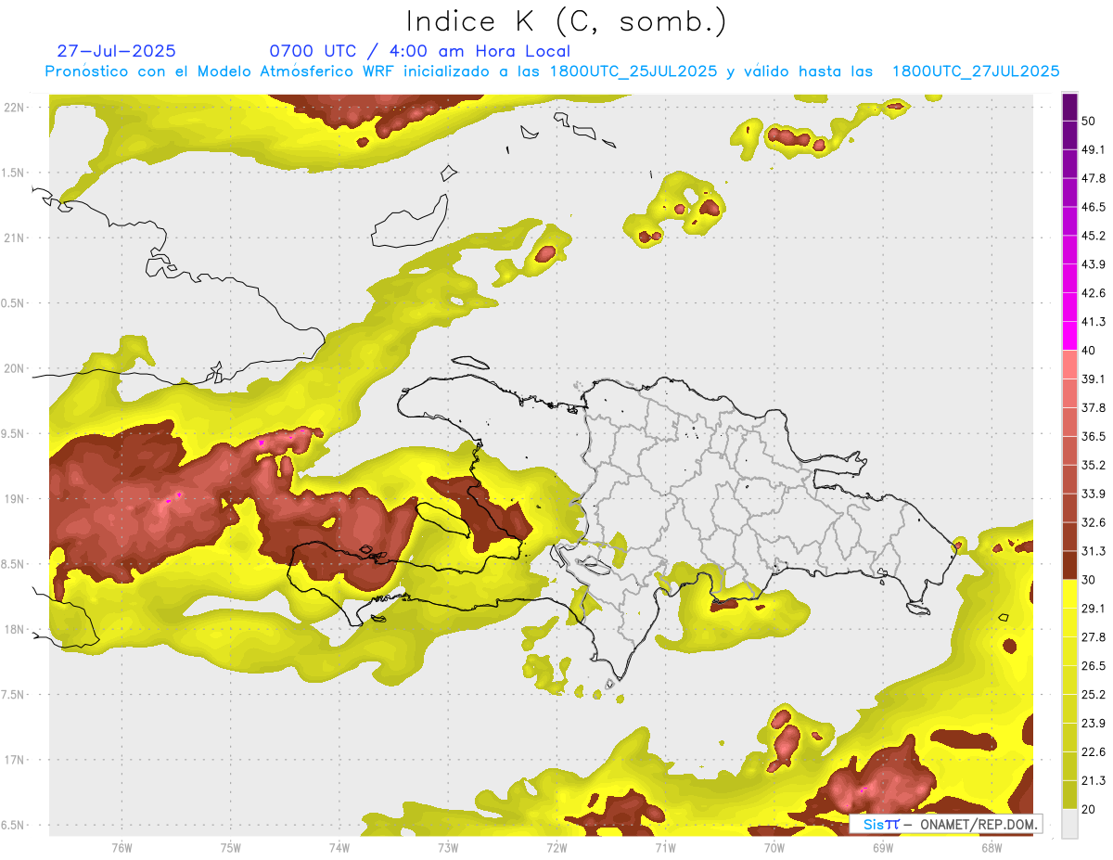Select the colorbar value "37.8"
This screenshot has width=1113, height=860.
click(x=1094, y=407)
